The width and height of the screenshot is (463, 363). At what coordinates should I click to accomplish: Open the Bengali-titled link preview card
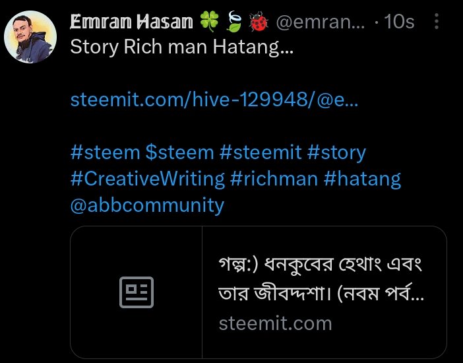[x=259, y=292]
